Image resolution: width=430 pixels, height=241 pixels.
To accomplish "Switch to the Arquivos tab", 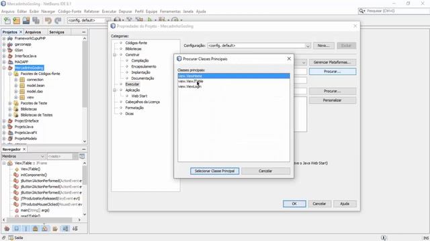I will pos(33,32).
